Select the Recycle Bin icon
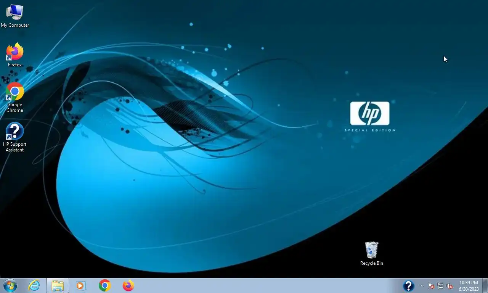This screenshot has height=293, width=488. [371, 254]
